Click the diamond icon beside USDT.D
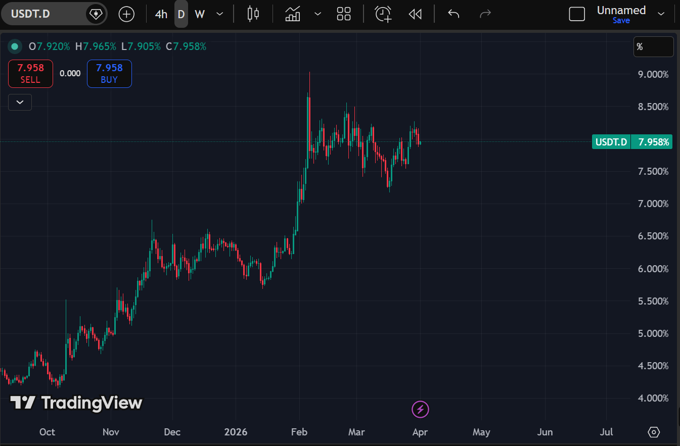Viewport: 680px width, 446px height. coord(95,14)
